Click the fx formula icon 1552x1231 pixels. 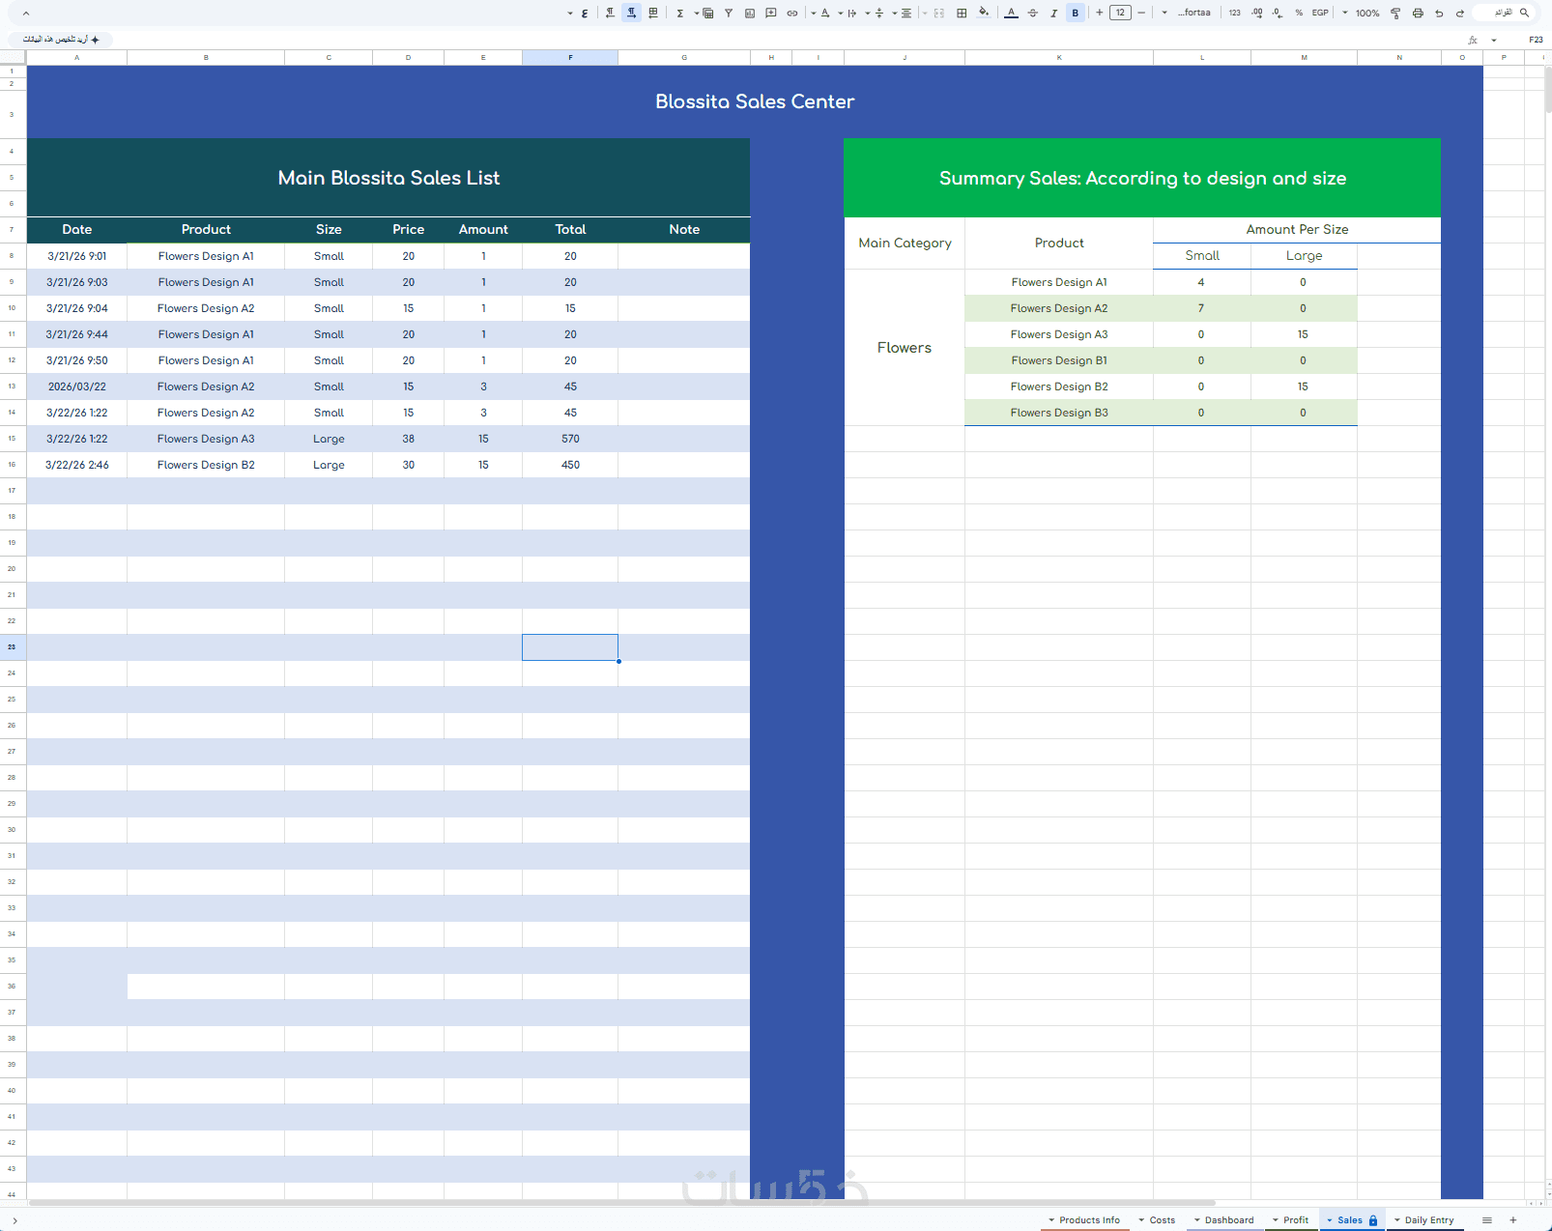click(x=1473, y=40)
